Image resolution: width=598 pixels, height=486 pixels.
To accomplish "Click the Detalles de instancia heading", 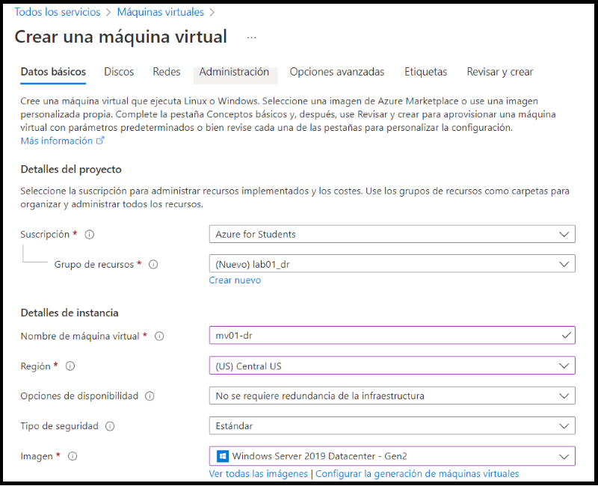I will (70, 313).
